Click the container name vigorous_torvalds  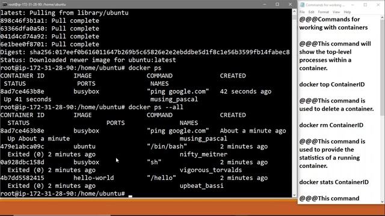click(211, 170)
